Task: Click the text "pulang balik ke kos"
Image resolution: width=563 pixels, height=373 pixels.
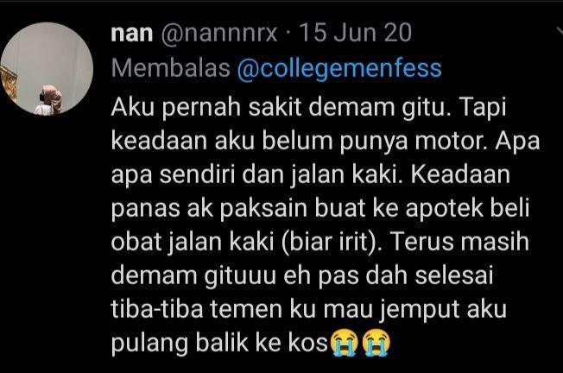Action: [x=219, y=343]
